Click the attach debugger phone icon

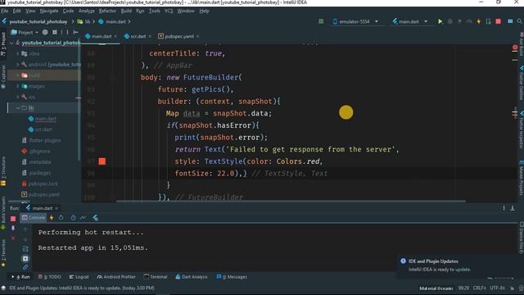tap(488, 21)
